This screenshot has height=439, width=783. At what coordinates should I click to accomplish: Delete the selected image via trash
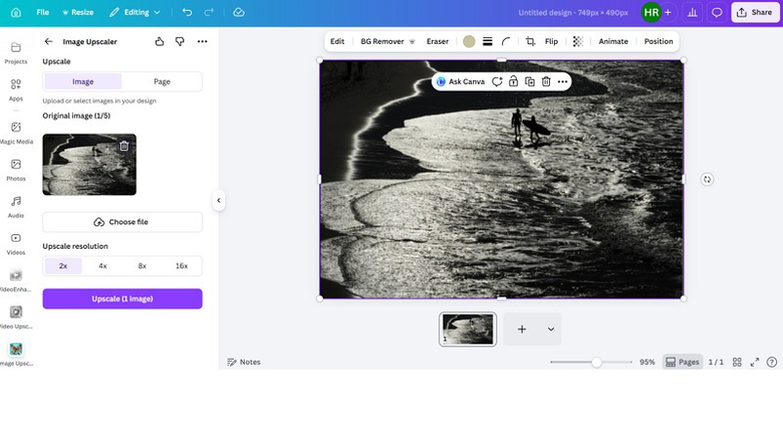tap(546, 81)
